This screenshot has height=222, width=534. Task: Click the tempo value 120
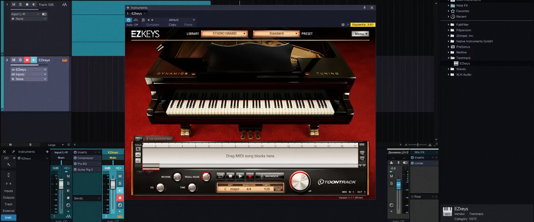267,189
